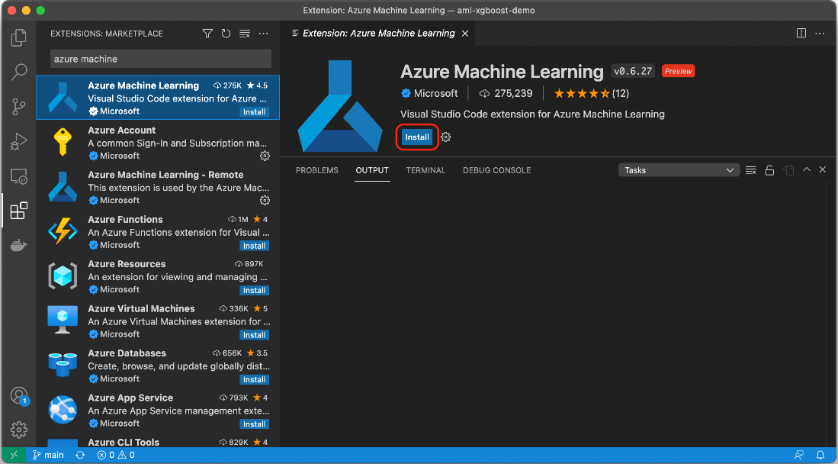Open manage gear for Azure Machine Learning - Remote

tap(265, 200)
